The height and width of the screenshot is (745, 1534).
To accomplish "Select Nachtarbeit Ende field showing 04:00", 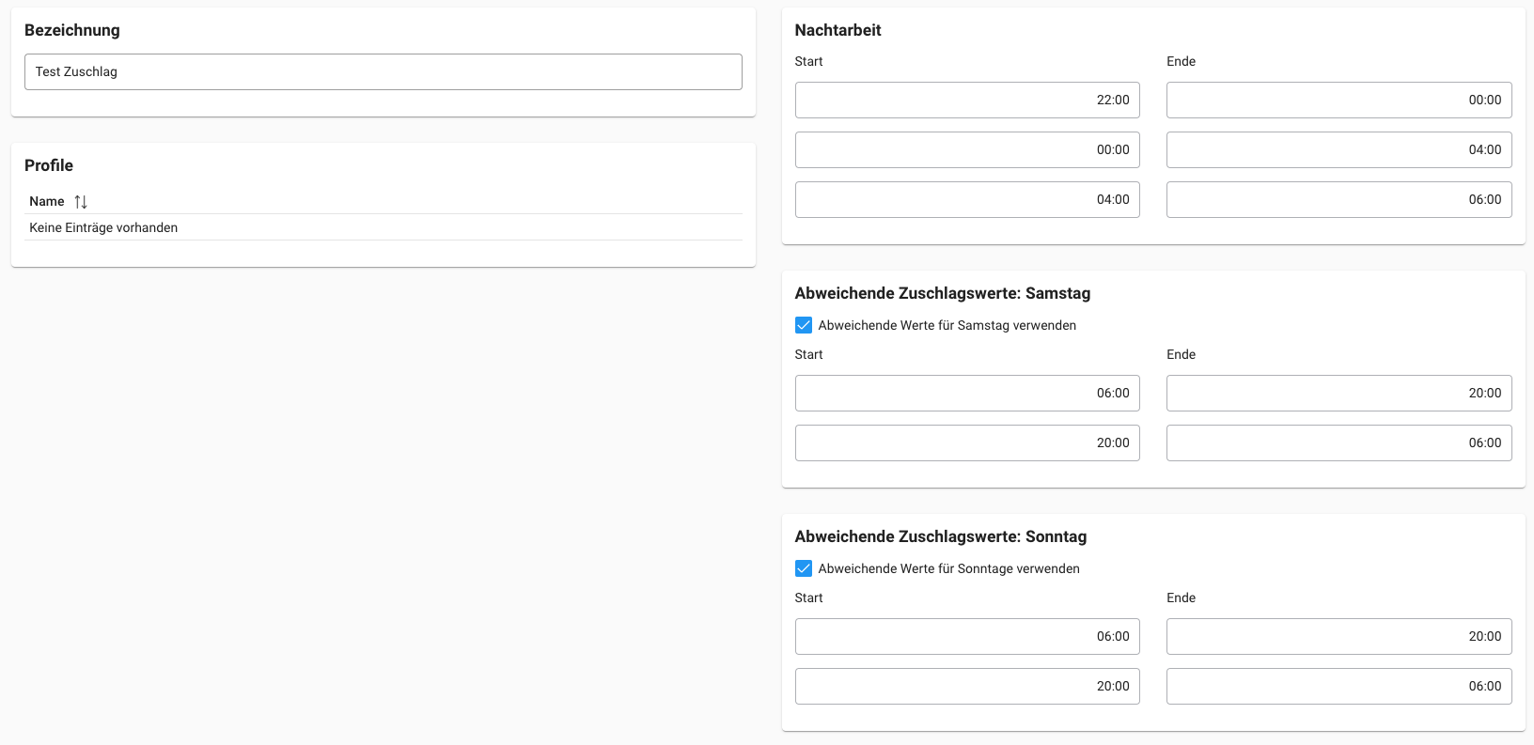I will pyautogui.click(x=1338, y=150).
